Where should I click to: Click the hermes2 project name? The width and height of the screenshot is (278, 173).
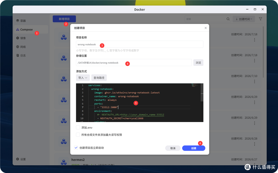pyautogui.click(x=78, y=160)
